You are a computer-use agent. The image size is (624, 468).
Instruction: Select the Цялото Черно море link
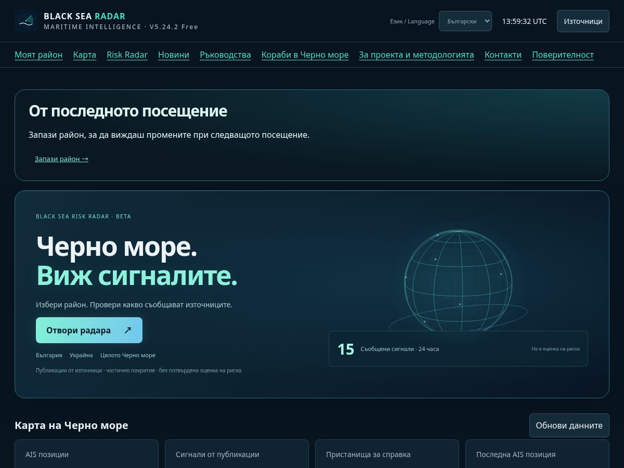pyautogui.click(x=128, y=355)
